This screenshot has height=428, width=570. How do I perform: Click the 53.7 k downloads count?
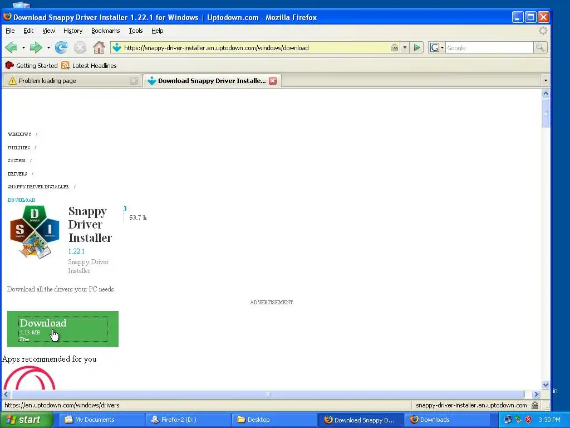click(138, 218)
